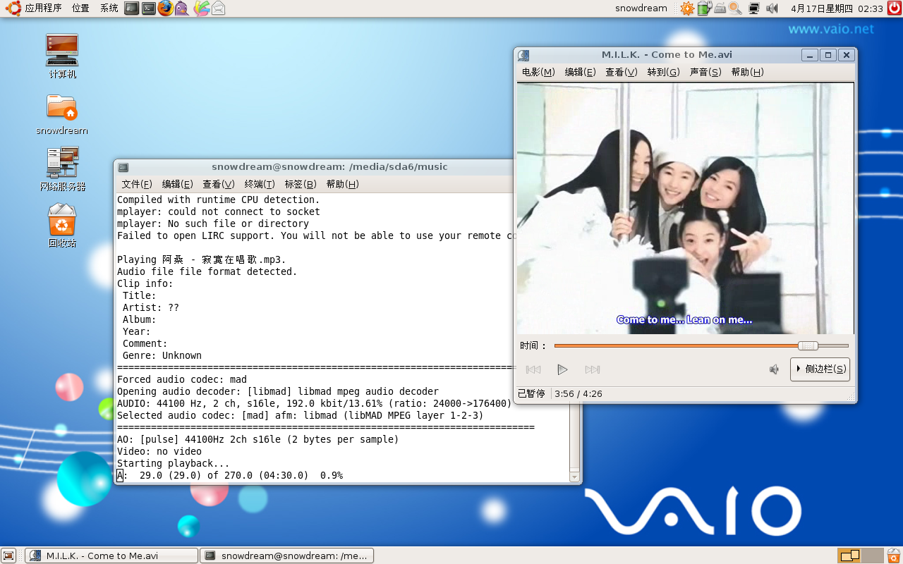This screenshot has height=564, width=903.
Task: Switch to the second workspace in the switcher
Action: tap(873, 556)
